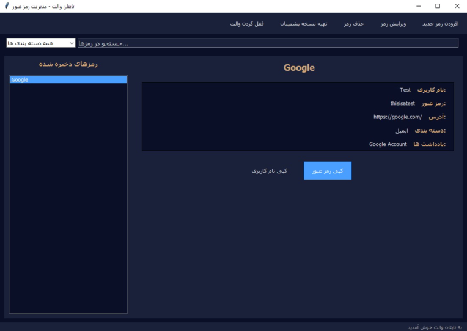Click the category combo box arrow
This screenshot has height=331, width=467.
72,43
